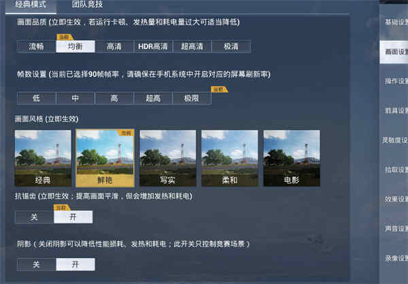The image size is (408, 284).
Task: Pick the 极清 quality option
Action: pos(231,47)
